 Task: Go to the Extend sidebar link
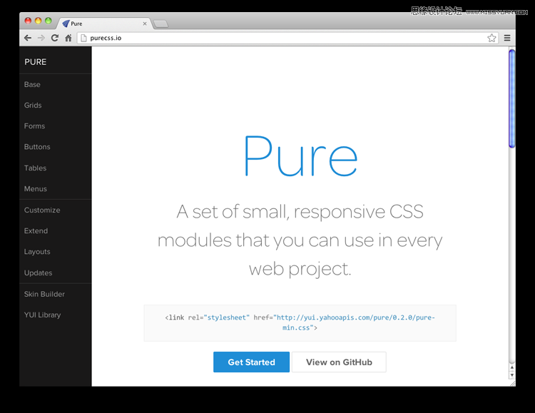[x=36, y=230]
